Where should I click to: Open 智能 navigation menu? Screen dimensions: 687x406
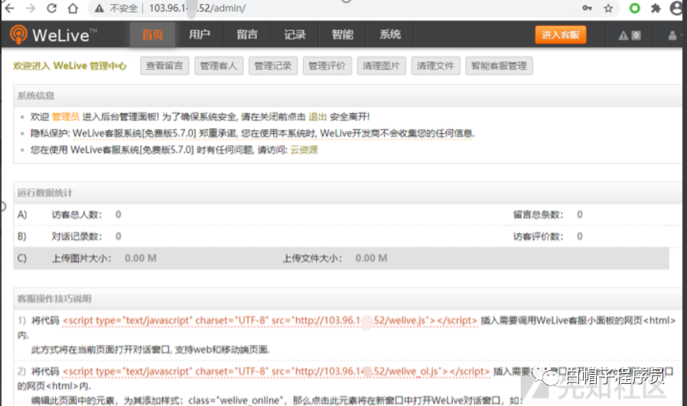point(342,34)
